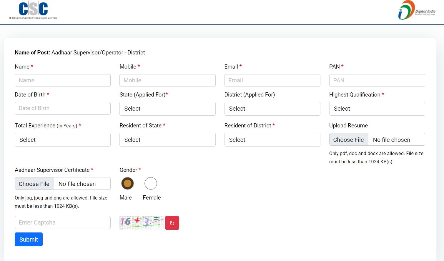Open the Resident of District dropdown
The image size is (444, 261).
coord(272,140)
